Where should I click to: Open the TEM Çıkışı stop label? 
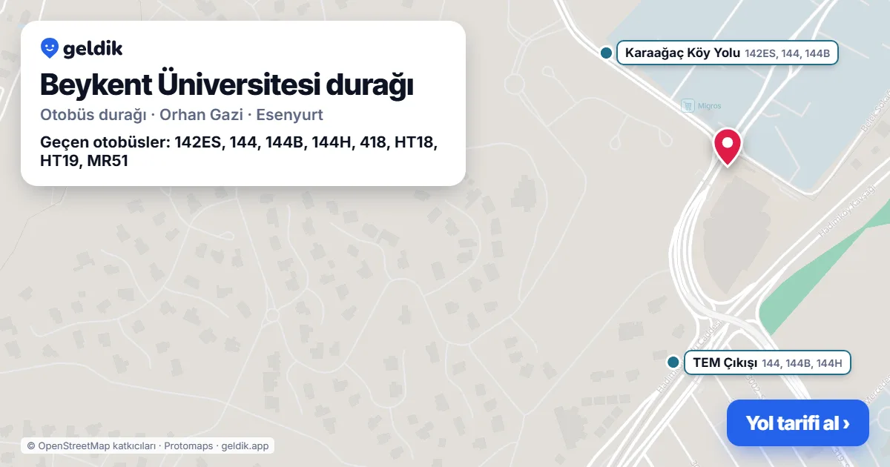point(768,362)
